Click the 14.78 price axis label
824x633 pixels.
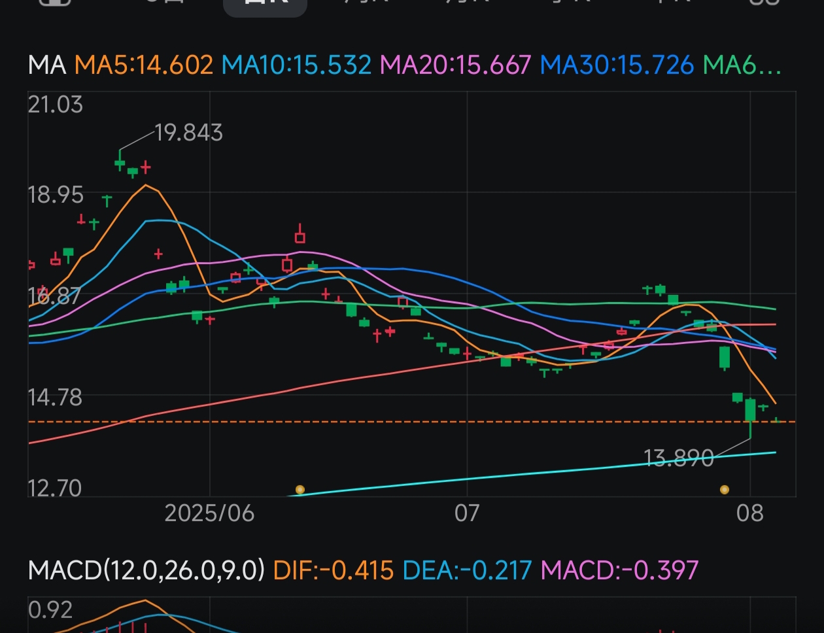(56, 397)
